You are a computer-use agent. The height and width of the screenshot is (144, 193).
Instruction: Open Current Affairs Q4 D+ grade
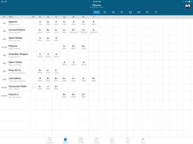pyautogui.click(x=73, y=31)
